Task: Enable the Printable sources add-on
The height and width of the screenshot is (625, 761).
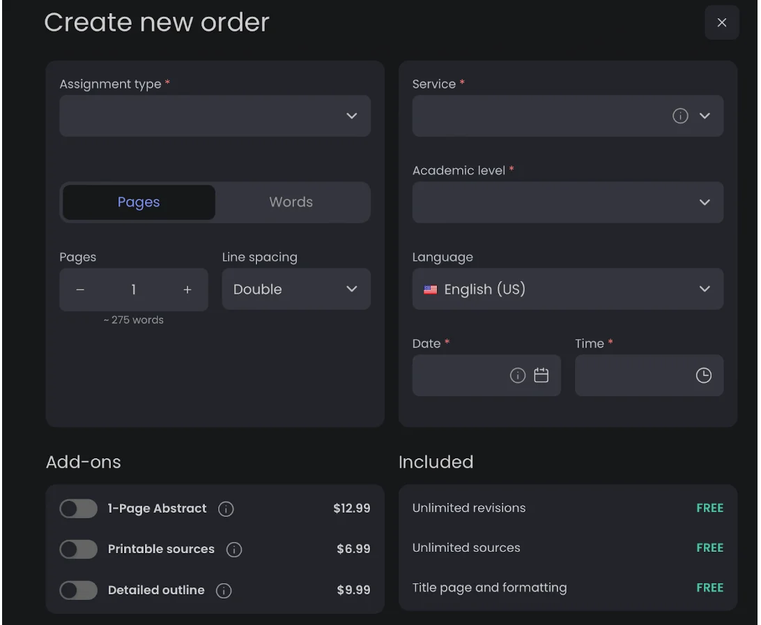Action: [79, 549]
